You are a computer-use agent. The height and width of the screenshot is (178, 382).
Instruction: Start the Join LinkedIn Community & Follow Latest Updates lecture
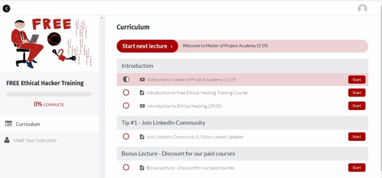pyautogui.click(x=357, y=137)
